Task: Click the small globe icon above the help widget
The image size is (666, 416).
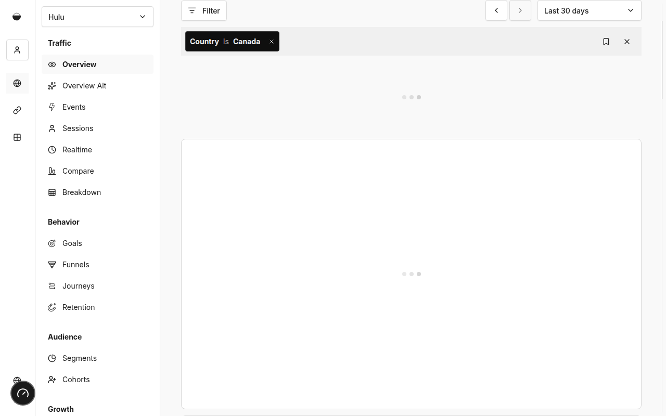Action: pos(17,380)
